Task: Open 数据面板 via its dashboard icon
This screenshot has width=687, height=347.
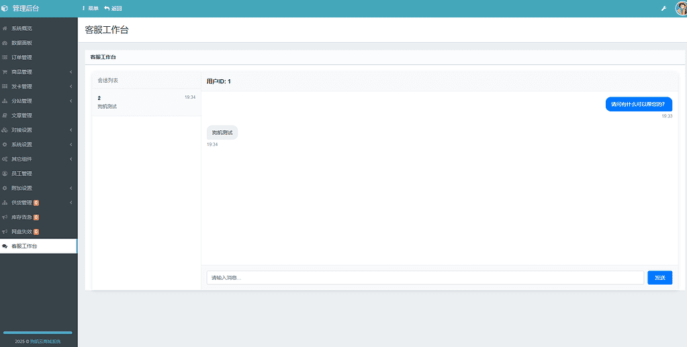Action: [x=5, y=43]
